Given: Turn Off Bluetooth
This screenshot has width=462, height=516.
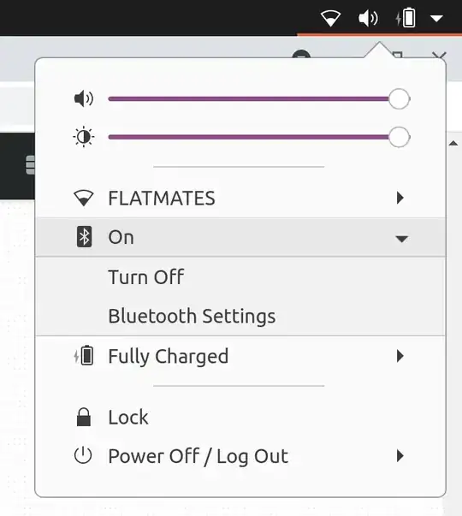Looking at the screenshot, I should [146, 277].
